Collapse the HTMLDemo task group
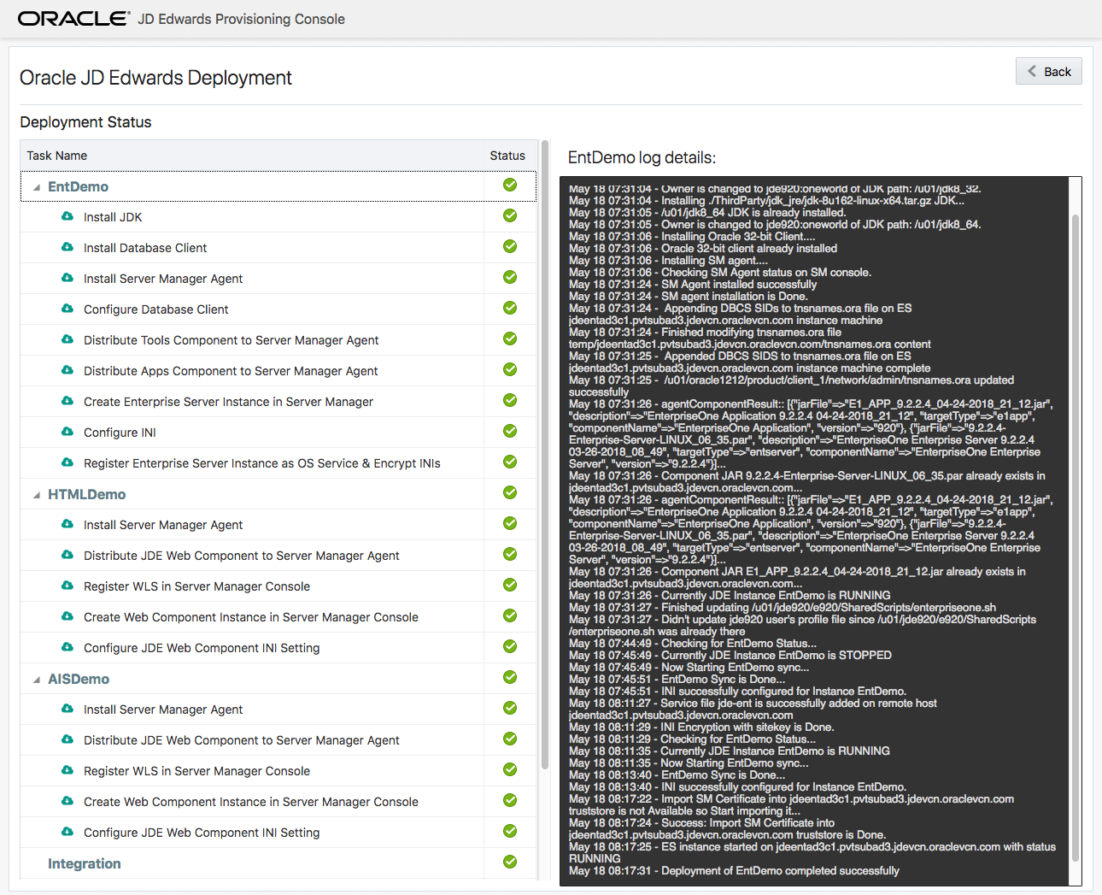 click(37, 495)
